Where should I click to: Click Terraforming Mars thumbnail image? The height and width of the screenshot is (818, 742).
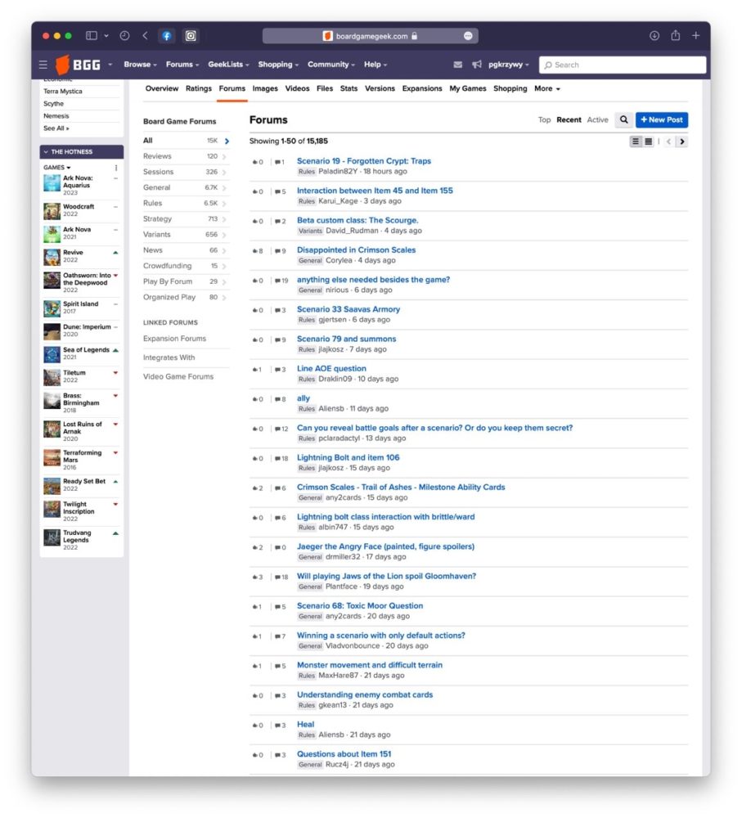click(52, 457)
